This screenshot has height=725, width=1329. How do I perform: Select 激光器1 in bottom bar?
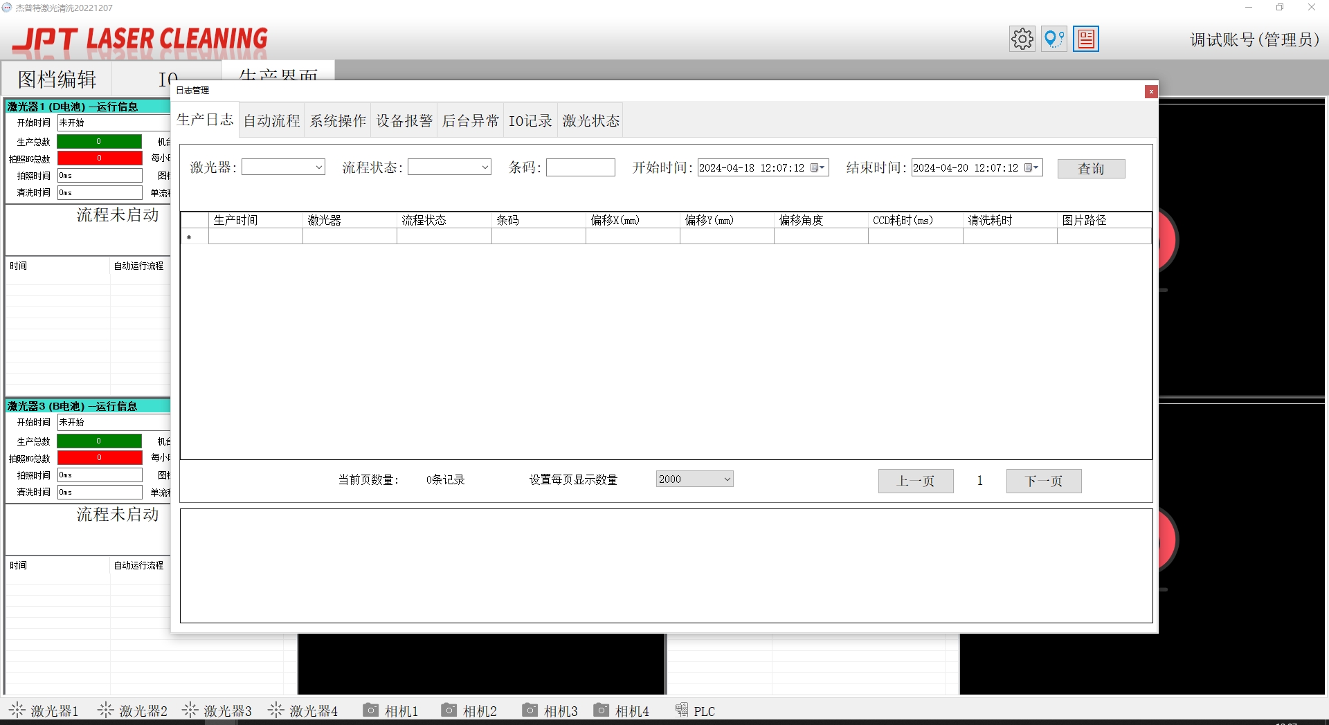coord(44,710)
